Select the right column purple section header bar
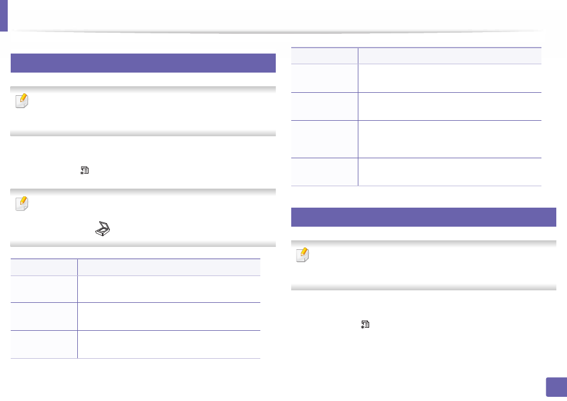 pos(423,217)
